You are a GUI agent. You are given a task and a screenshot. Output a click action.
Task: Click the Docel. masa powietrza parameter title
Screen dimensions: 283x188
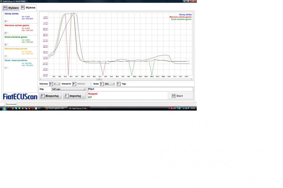point(16,61)
